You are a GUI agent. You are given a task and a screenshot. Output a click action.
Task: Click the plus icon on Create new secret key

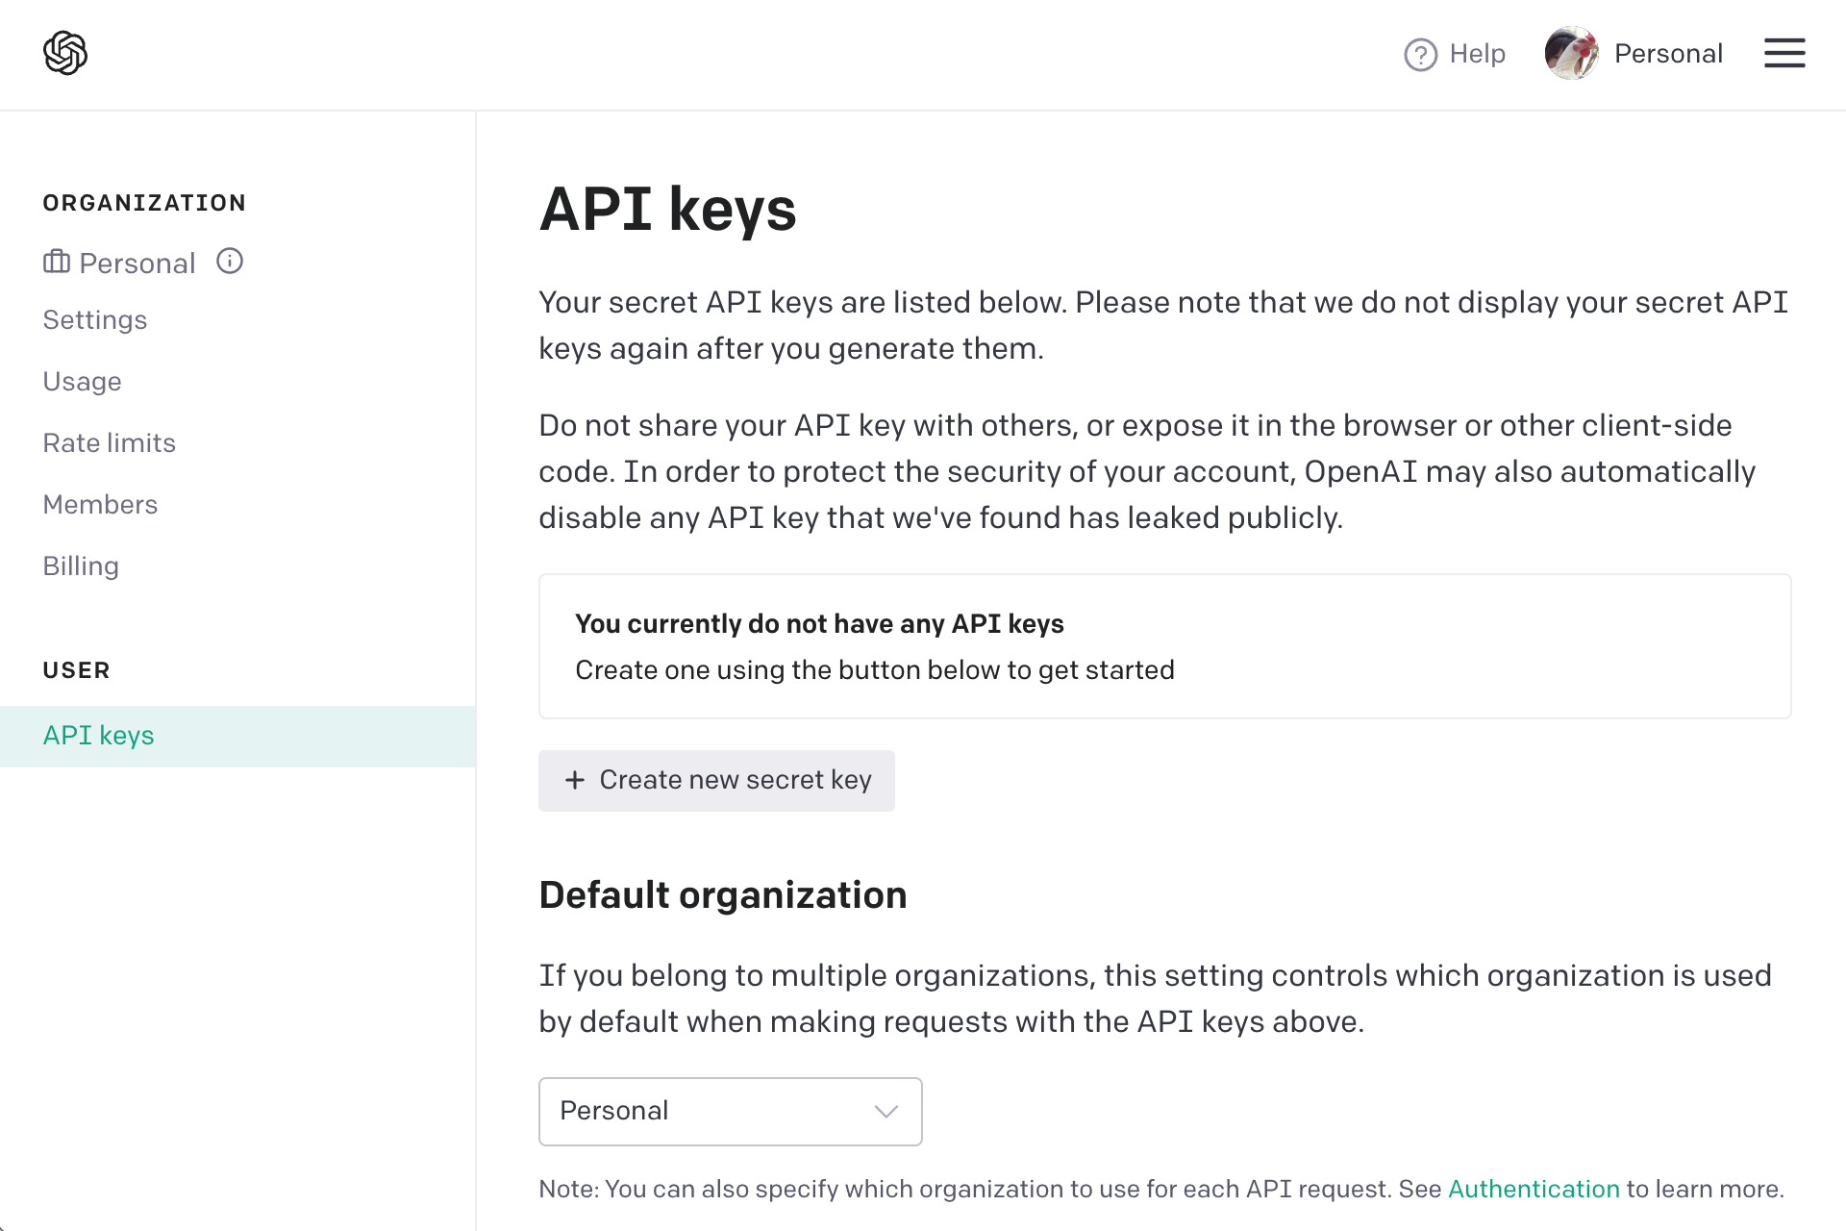575,780
